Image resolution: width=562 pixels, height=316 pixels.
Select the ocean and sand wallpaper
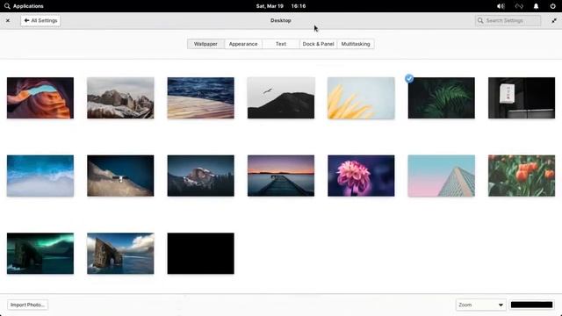coord(201,97)
